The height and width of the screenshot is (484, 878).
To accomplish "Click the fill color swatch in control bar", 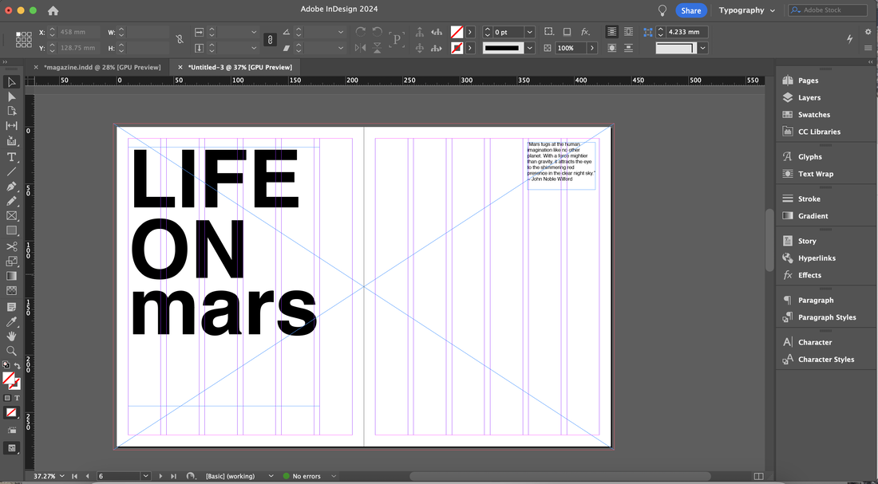I will pos(457,32).
